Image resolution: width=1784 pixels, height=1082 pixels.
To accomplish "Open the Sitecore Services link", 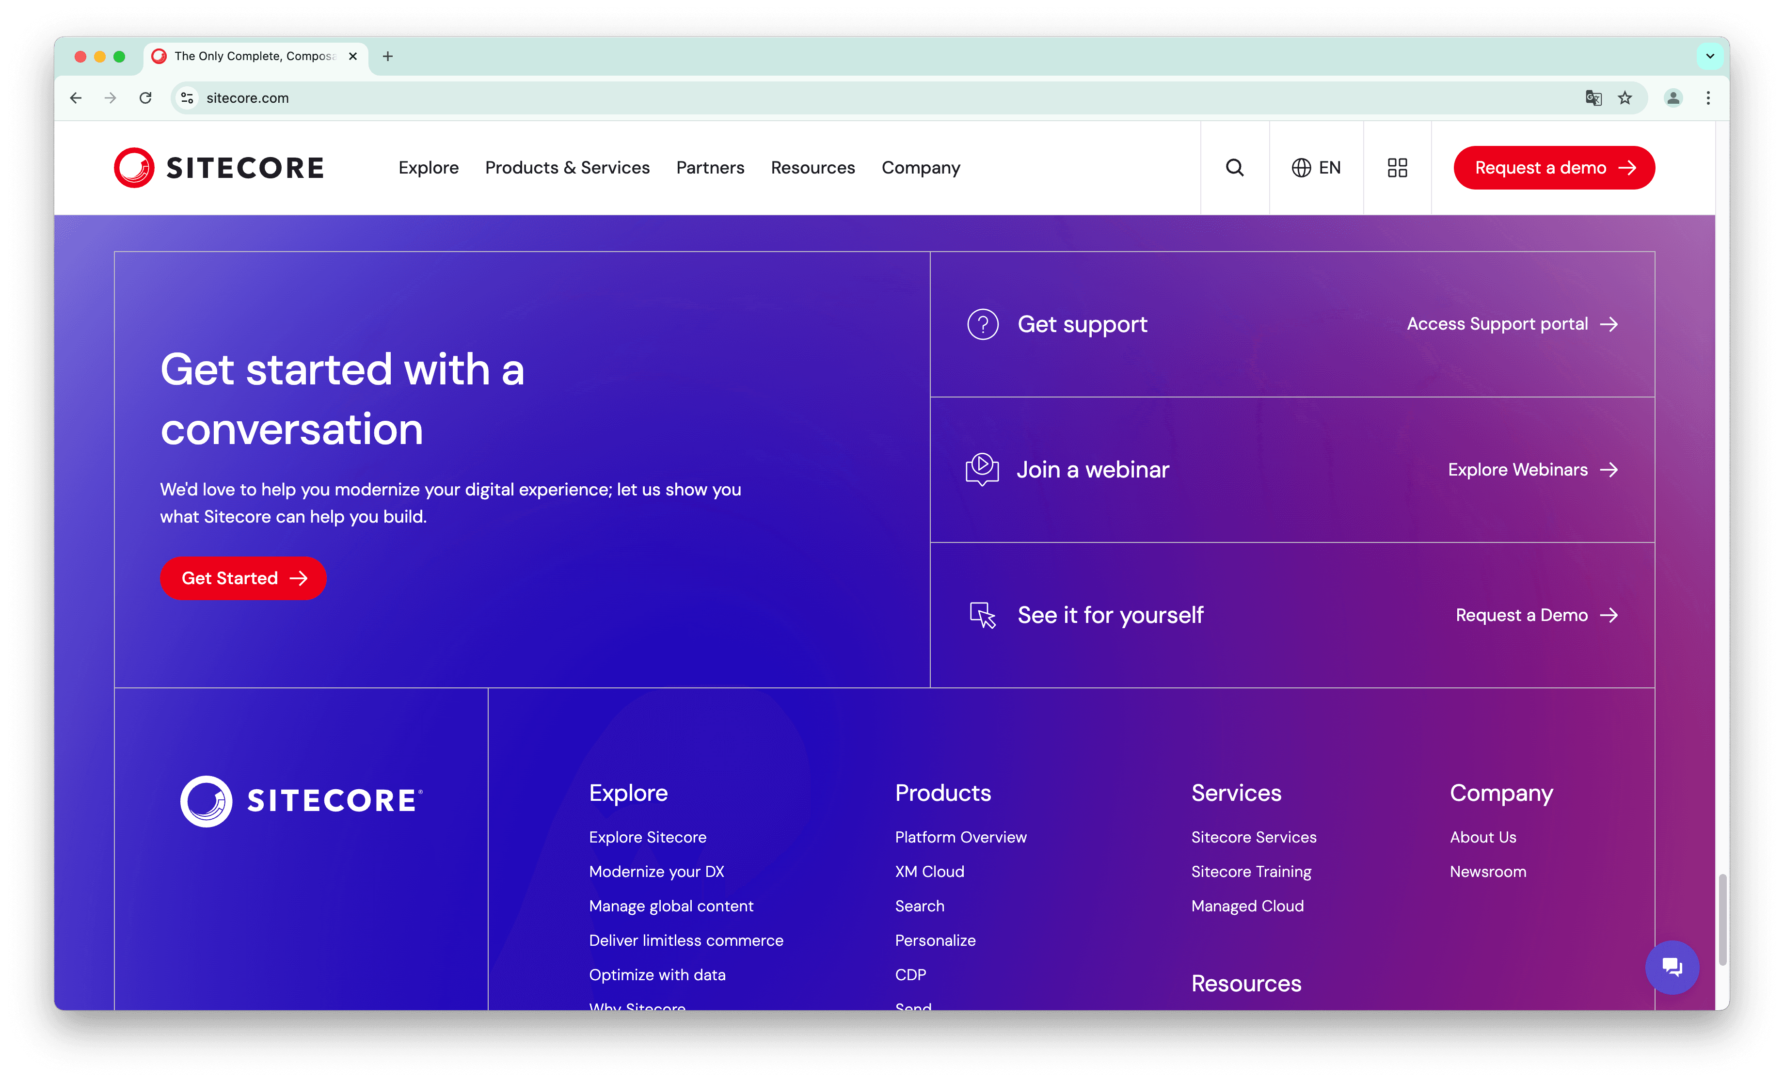I will pos(1253,837).
